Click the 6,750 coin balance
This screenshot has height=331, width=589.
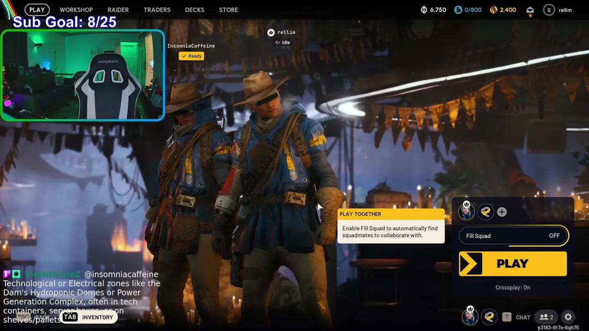click(438, 10)
